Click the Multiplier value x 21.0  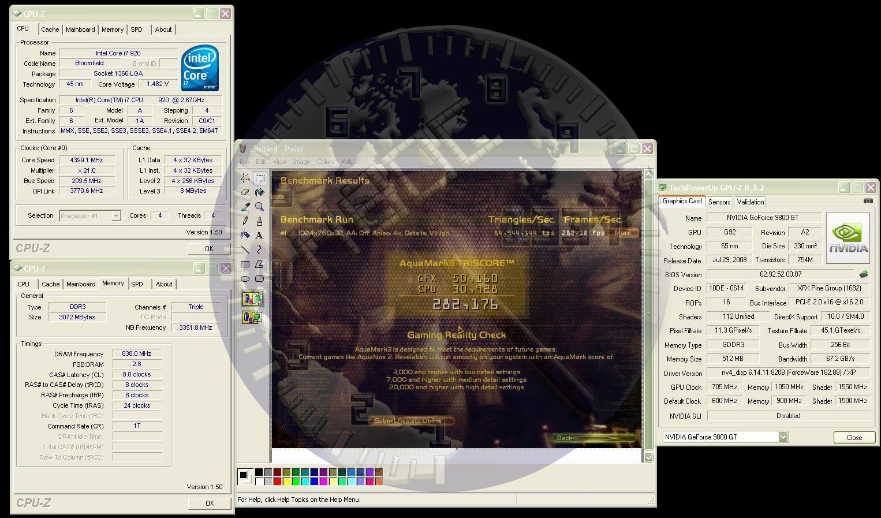pos(87,170)
